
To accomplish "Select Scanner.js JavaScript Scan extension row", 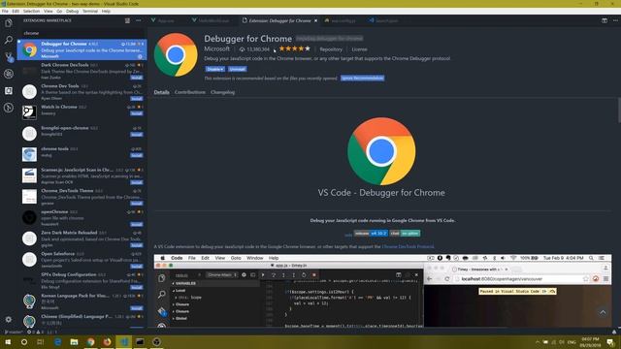I will click(x=82, y=175).
